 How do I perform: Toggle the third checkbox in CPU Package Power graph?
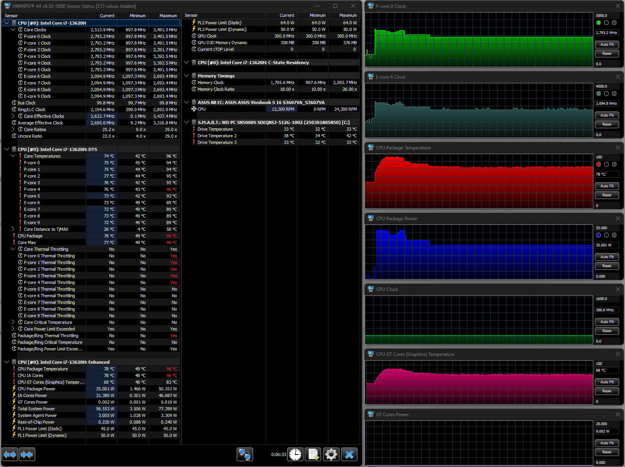[x=614, y=235]
